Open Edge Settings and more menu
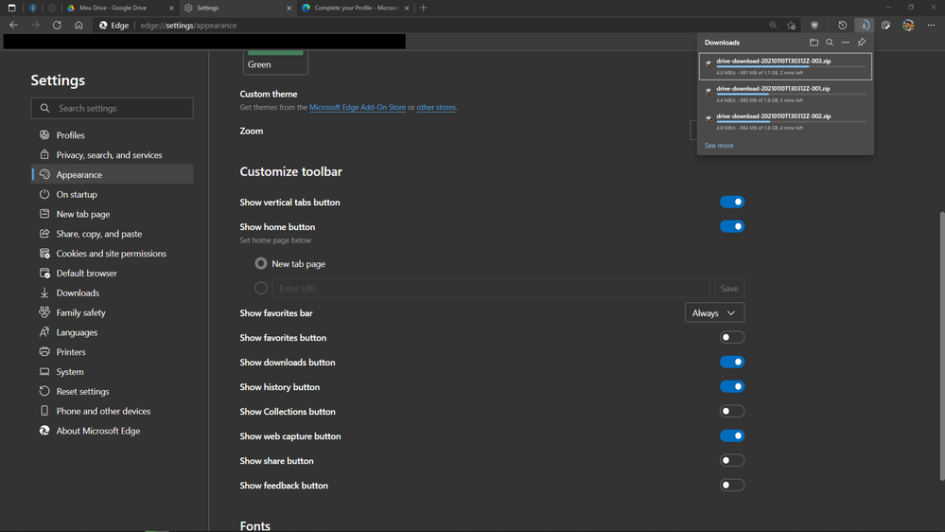 [x=931, y=26]
